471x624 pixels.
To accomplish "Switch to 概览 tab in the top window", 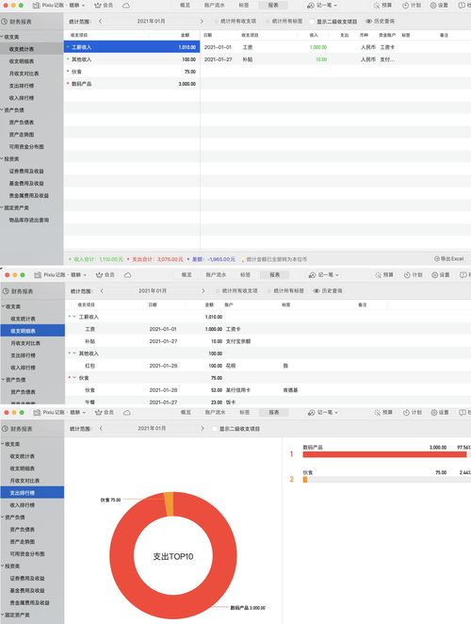I will (x=185, y=6).
